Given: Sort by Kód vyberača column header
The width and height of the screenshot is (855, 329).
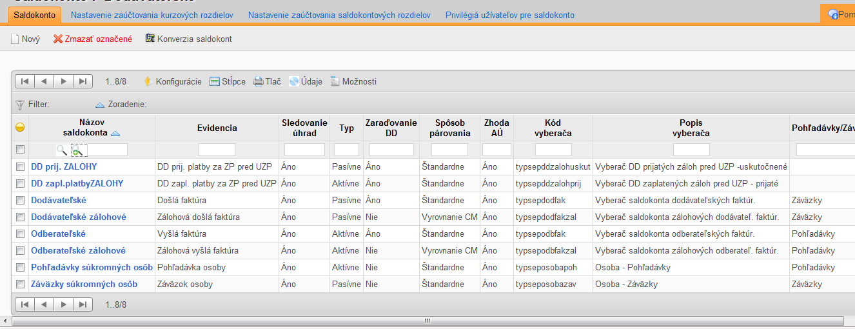Looking at the screenshot, I should pyautogui.click(x=553, y=128).
